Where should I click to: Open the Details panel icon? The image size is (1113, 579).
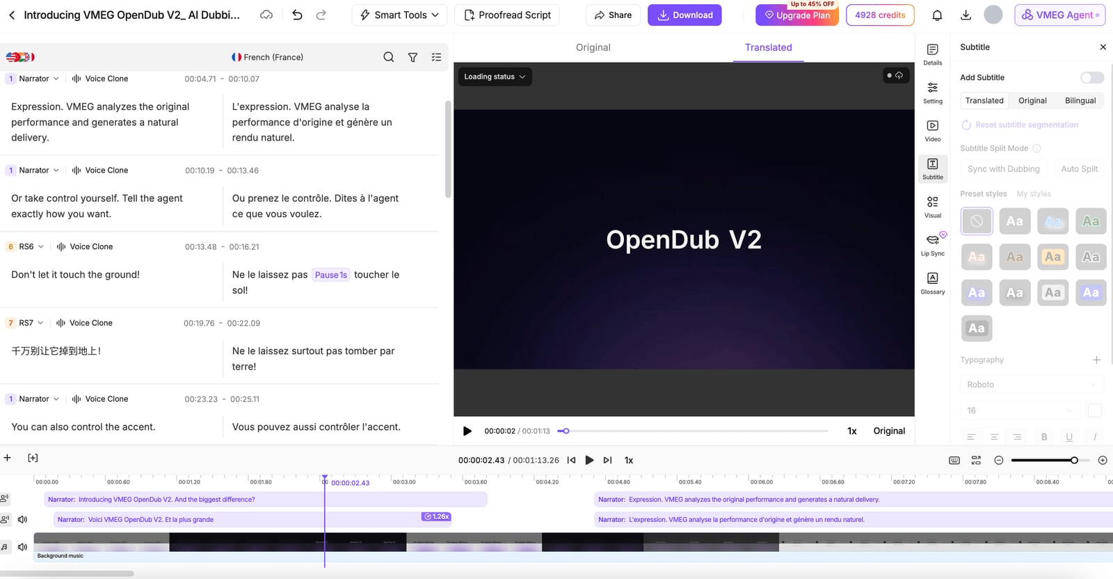tap(933, 54)
